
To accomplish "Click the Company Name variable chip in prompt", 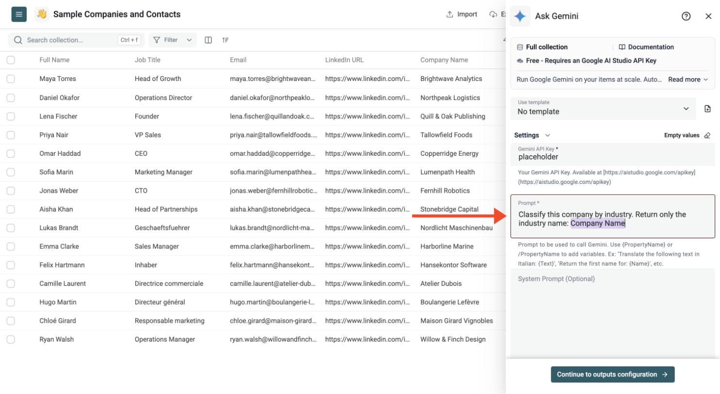I will 598,224.
